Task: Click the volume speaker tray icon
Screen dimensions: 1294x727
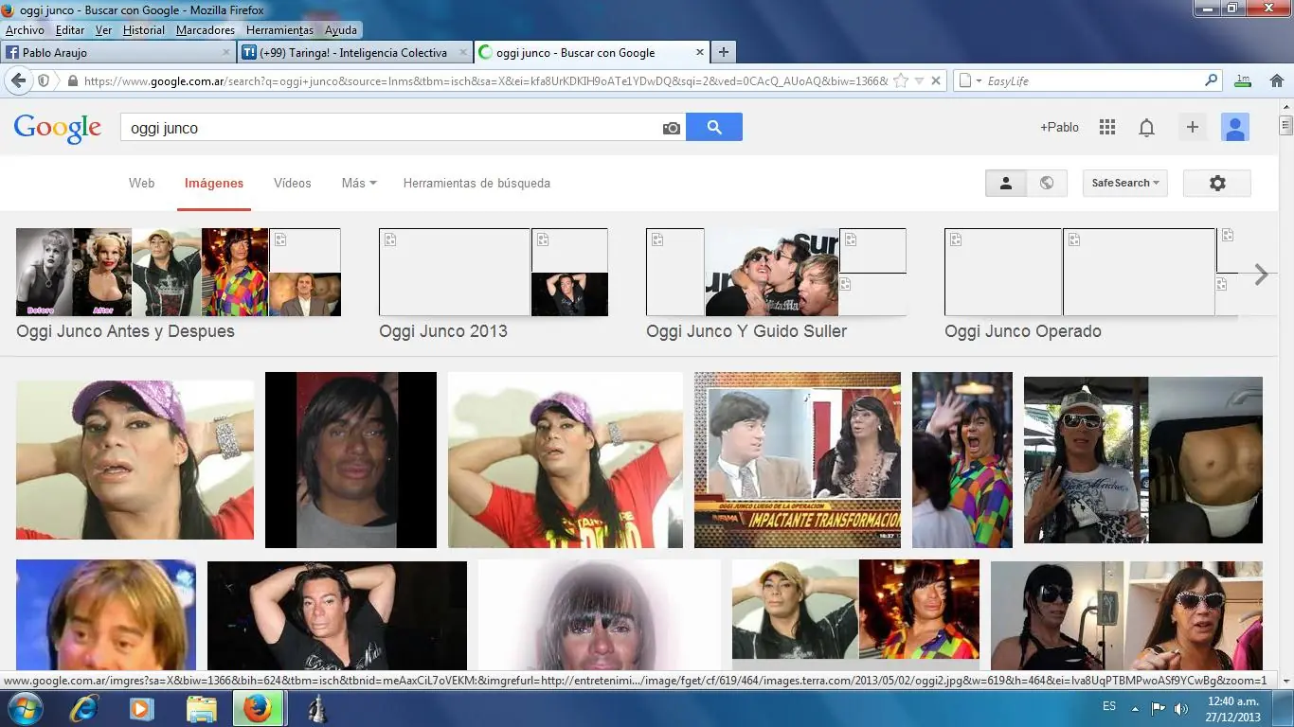Action: [1180, 708]
